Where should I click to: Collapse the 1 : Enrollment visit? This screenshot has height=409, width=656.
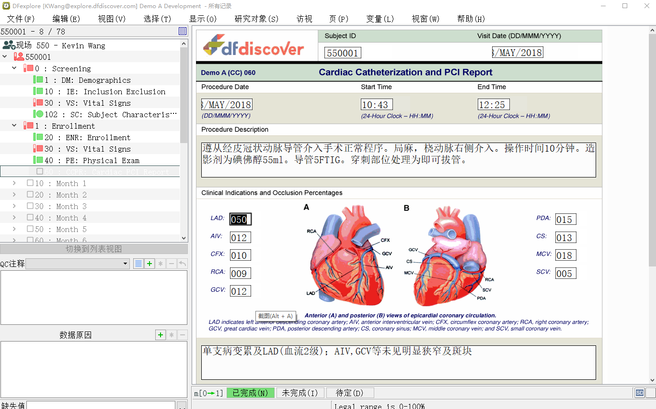(14, 126)
